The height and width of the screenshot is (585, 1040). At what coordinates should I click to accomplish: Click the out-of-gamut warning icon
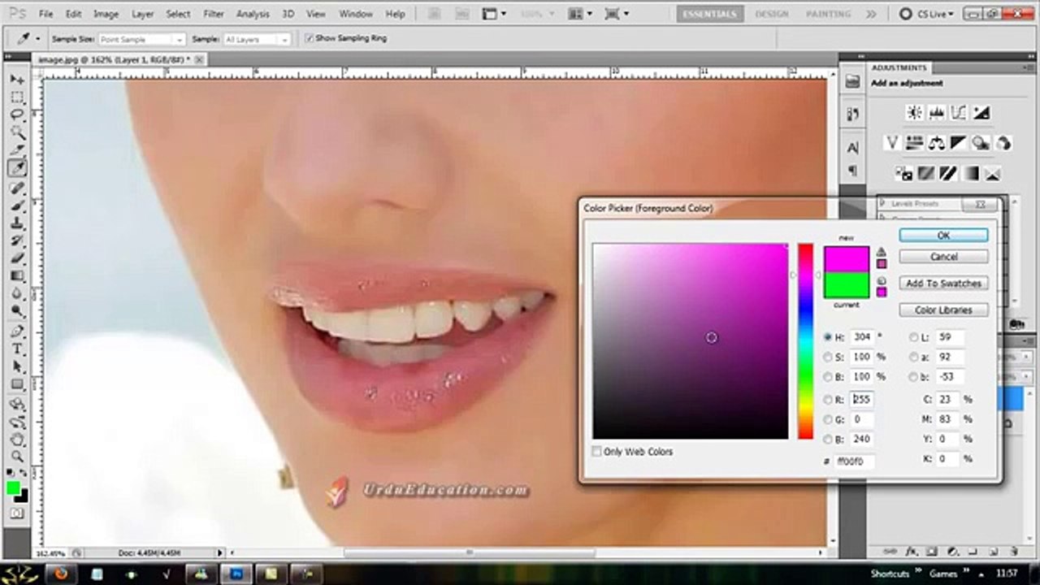882,252
